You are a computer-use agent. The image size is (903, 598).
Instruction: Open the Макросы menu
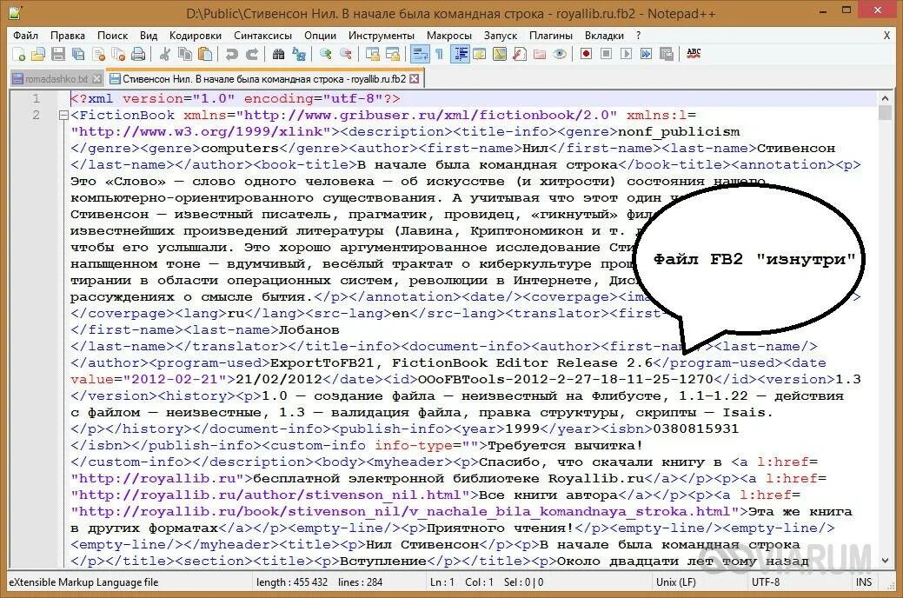(x=449, y=36)
